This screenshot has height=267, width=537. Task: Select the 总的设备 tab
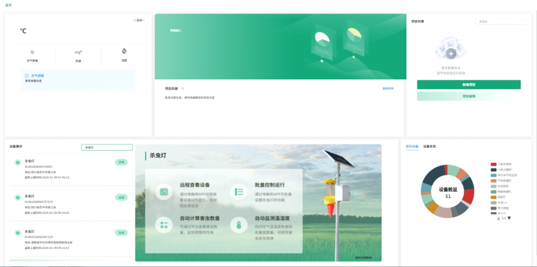coord(412,146)
